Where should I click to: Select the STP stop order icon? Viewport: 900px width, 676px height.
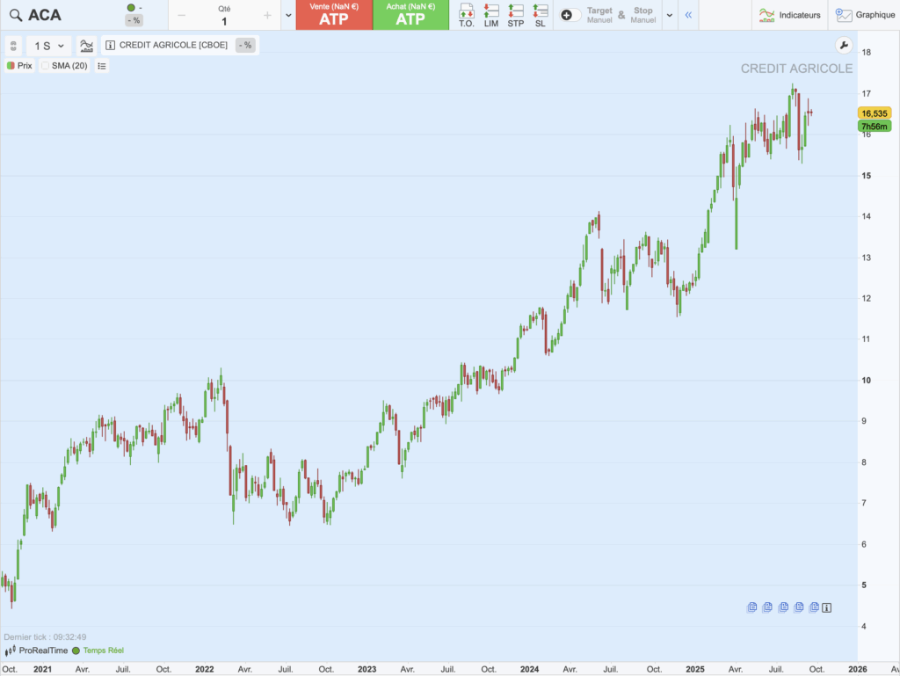516,15
